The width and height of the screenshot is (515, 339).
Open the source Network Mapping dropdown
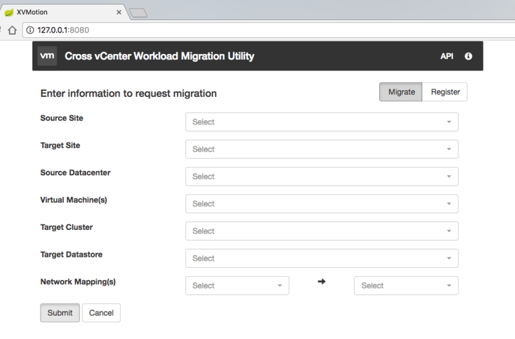[237, 286]
